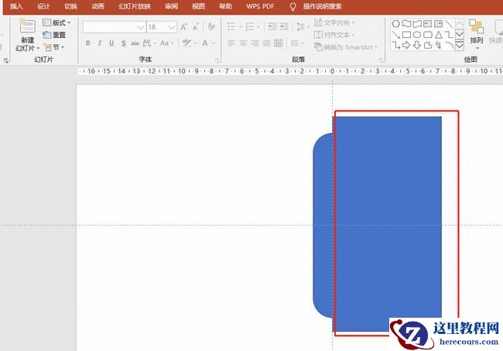Click the font color A icon
This screenshot has width=503, height=351.
205,43
